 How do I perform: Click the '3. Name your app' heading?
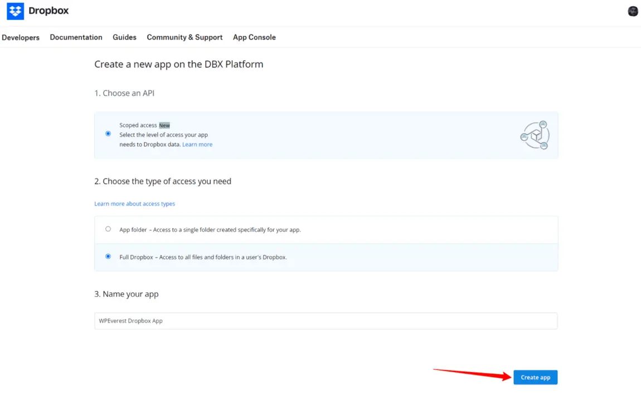(x=127, y=294)
